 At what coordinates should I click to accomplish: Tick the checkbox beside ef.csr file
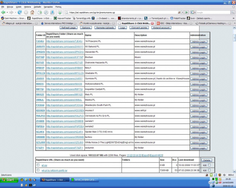[x=38, y=165]
